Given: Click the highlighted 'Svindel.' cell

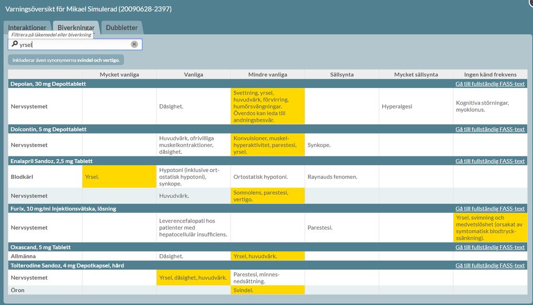Looking at the screenshot, I should point(267,290).
